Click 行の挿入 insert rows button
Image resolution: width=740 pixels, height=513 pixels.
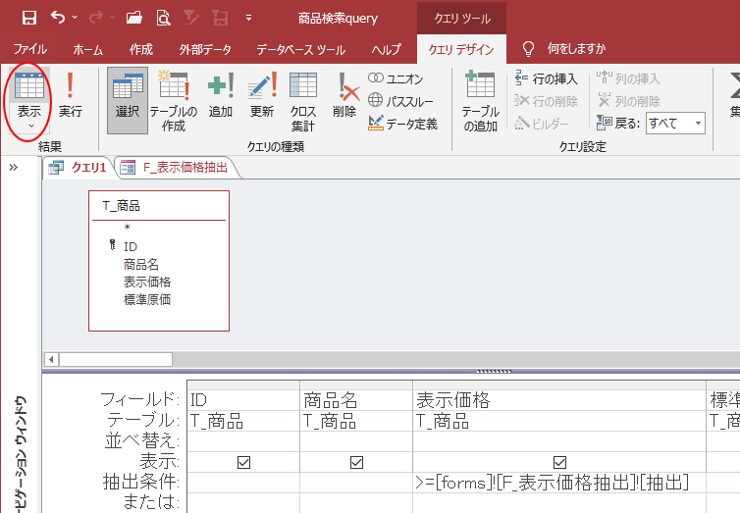pyautogui.click(x=546, y=78)
